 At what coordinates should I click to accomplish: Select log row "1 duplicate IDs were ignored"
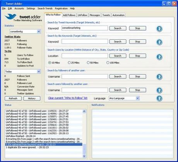pyautogui.click(x=44, y=147)
